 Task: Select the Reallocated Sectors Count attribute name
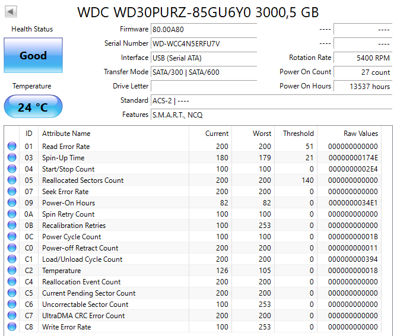pyautogui.click(x=83, y=180)
